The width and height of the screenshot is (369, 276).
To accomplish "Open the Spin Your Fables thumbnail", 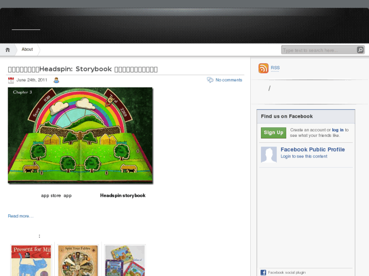I will 78,260.
